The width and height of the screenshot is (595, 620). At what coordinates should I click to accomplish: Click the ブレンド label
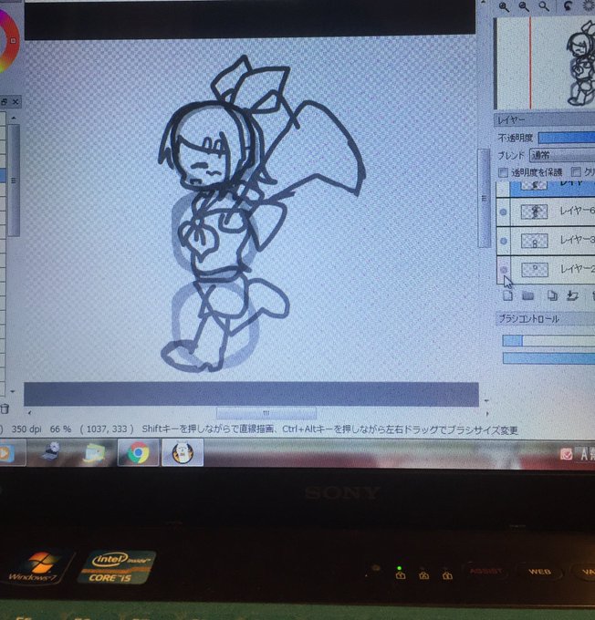click(x=511, y=155)
